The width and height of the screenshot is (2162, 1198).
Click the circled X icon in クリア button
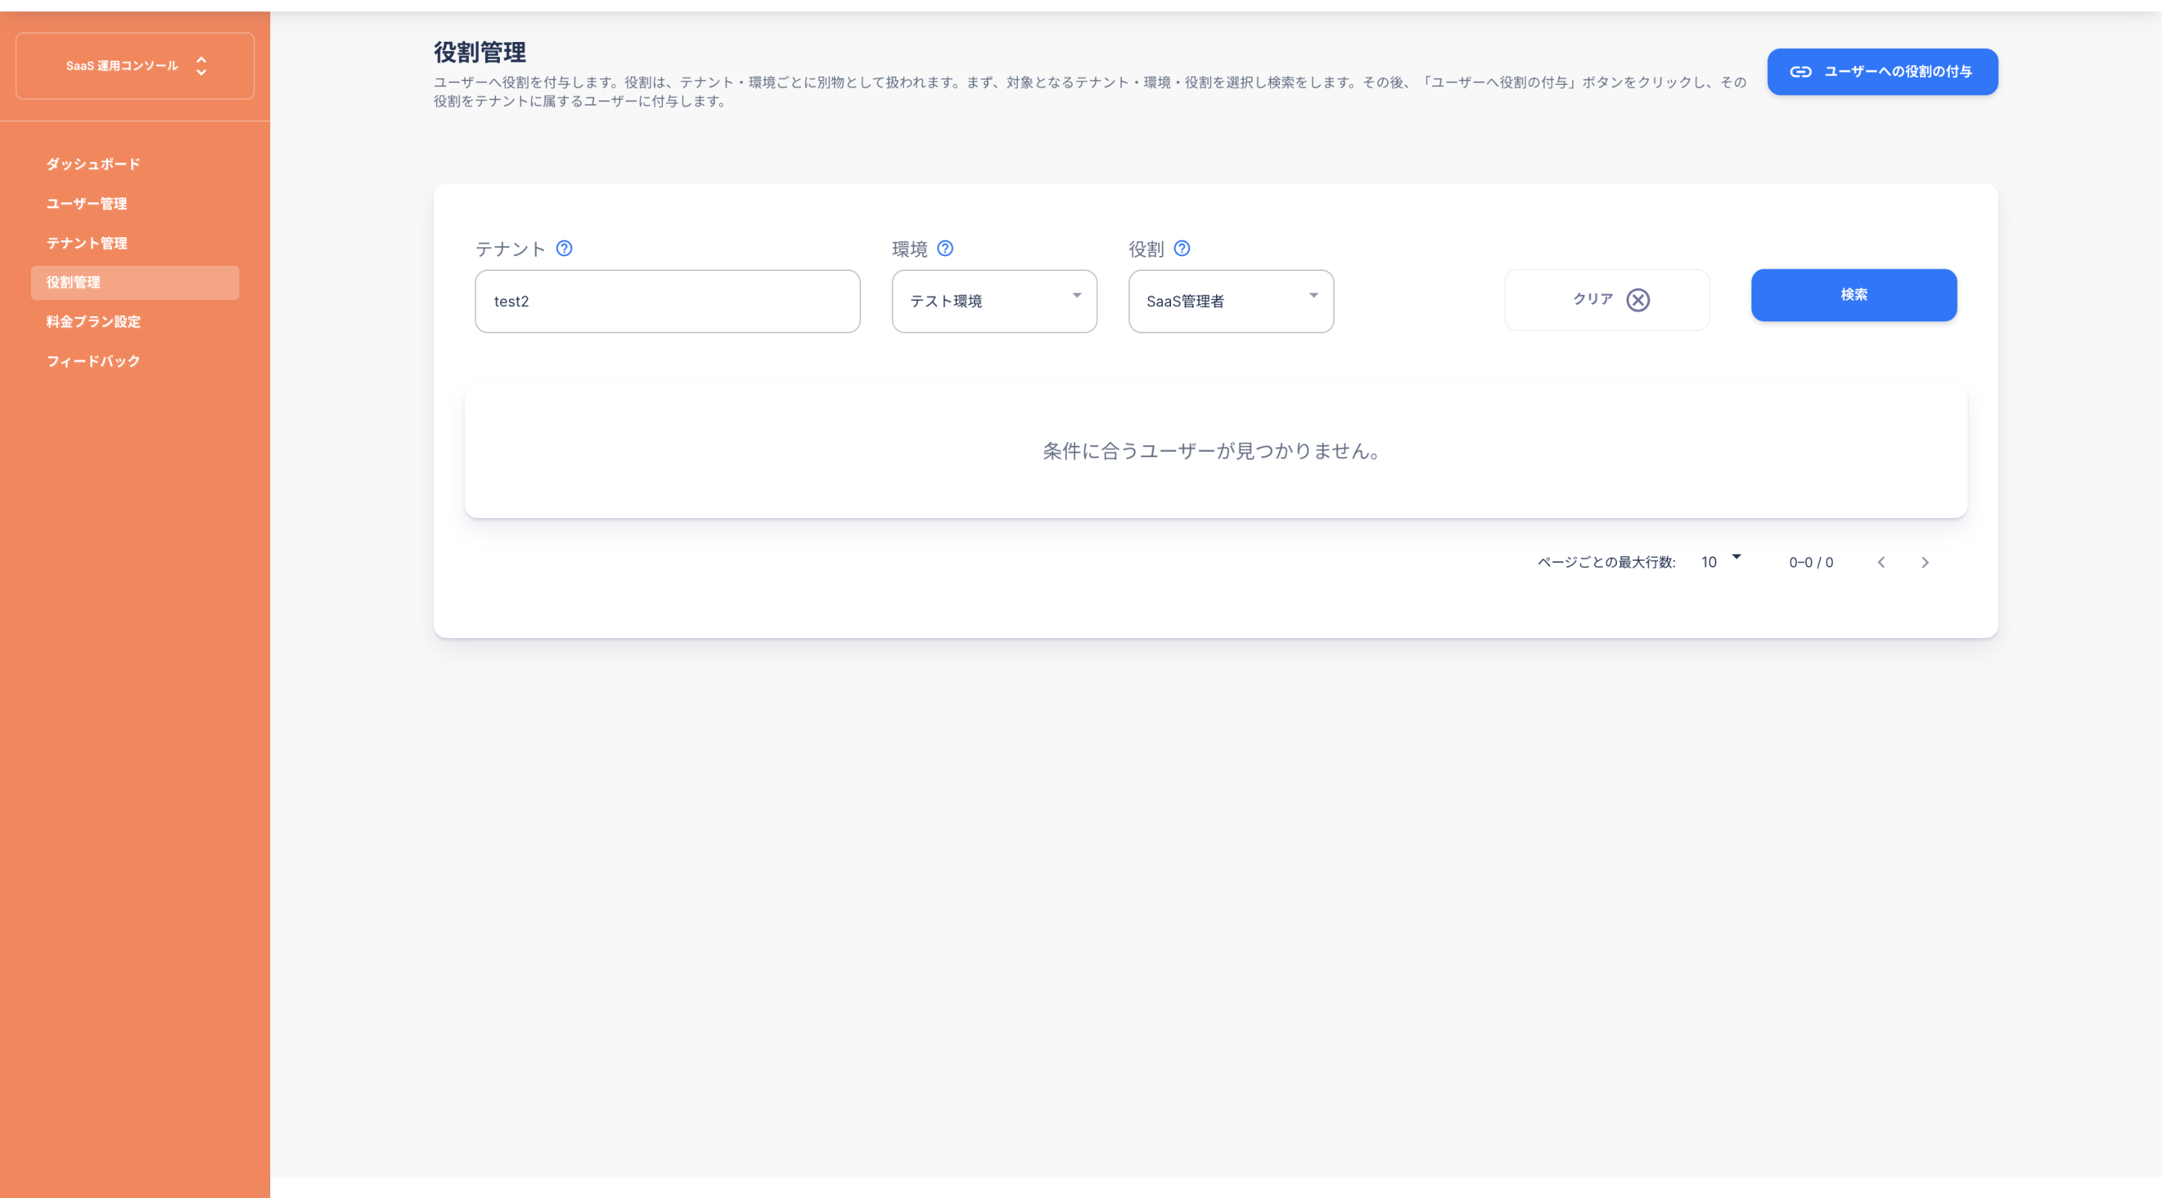click(x=1637, y=299)
